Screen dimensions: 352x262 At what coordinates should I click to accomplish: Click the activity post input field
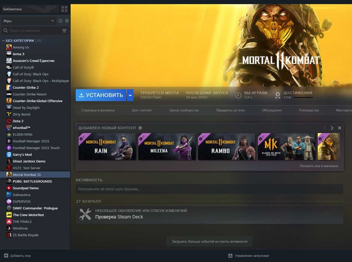pyautogui.click(x=209, y=189)
